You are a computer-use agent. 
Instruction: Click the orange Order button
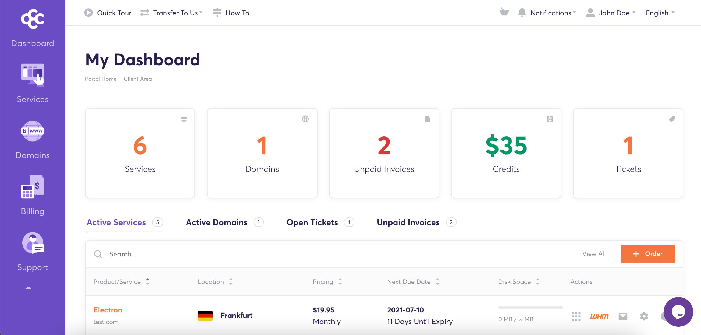coord(648,254)
